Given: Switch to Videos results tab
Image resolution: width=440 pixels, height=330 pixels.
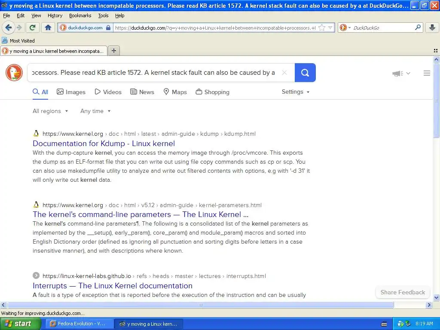Looking at the screenshot, I should click(x=108, y=92).
